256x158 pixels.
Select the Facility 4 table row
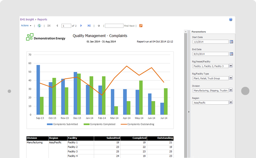click(120, 156)
